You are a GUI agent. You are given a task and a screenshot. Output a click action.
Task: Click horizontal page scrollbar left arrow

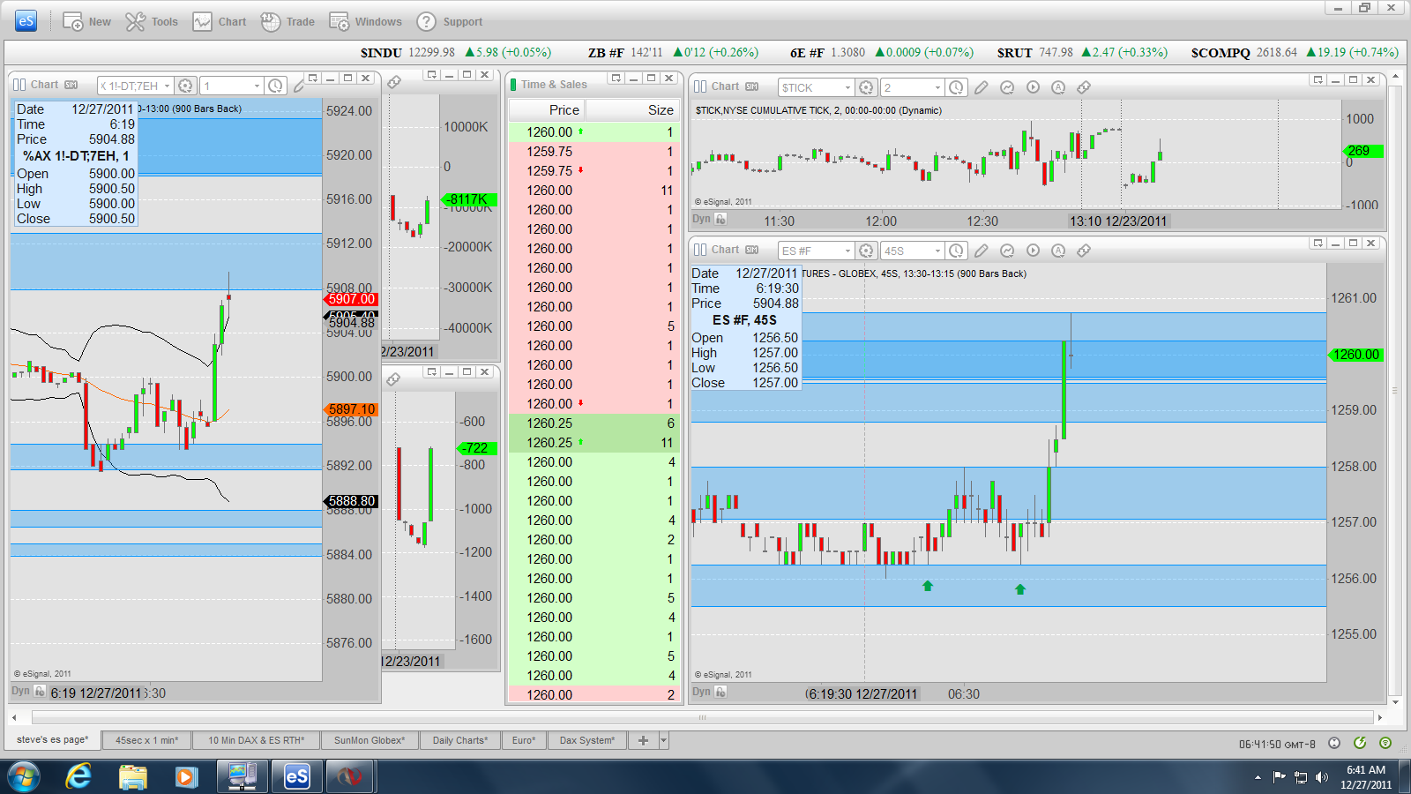14,717
